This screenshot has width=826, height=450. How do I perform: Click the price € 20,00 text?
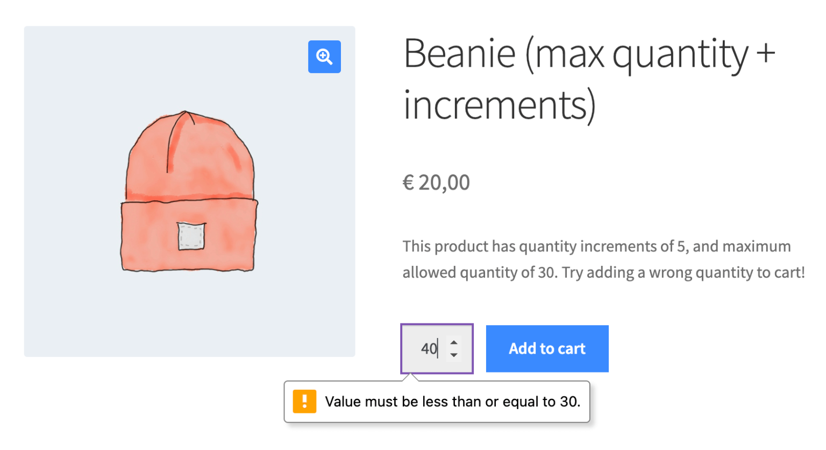click(436, 182)
